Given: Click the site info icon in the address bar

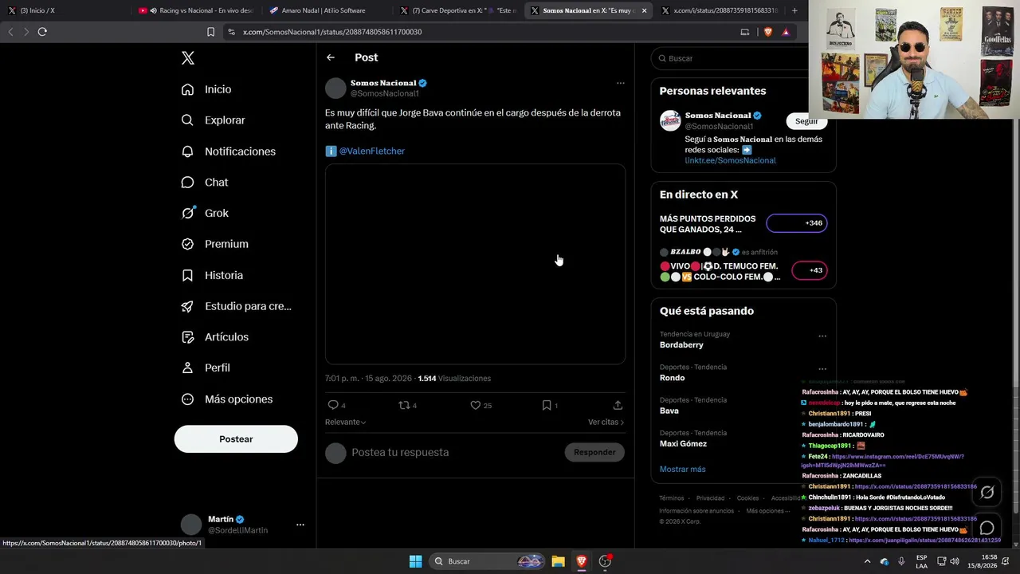Looking at the screenshot, I should pyautogui.click(x=231, y=32).
